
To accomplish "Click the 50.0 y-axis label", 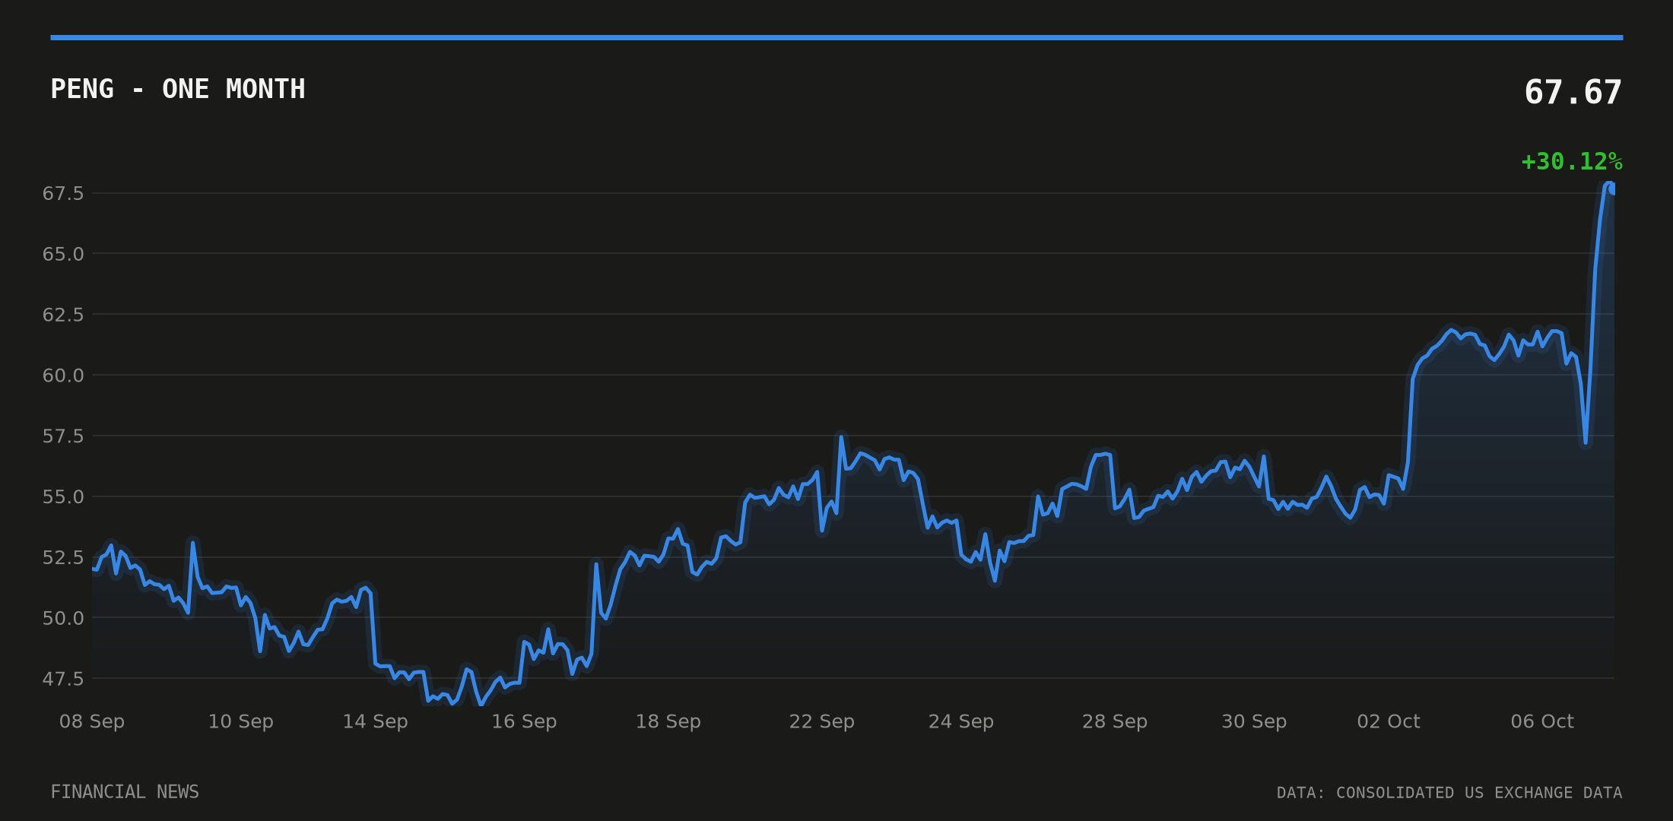I will [63, 619].
